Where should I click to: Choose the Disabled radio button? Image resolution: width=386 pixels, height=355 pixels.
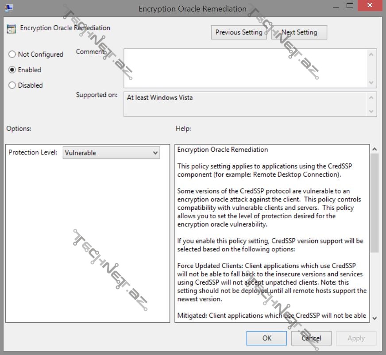(12, 85)
